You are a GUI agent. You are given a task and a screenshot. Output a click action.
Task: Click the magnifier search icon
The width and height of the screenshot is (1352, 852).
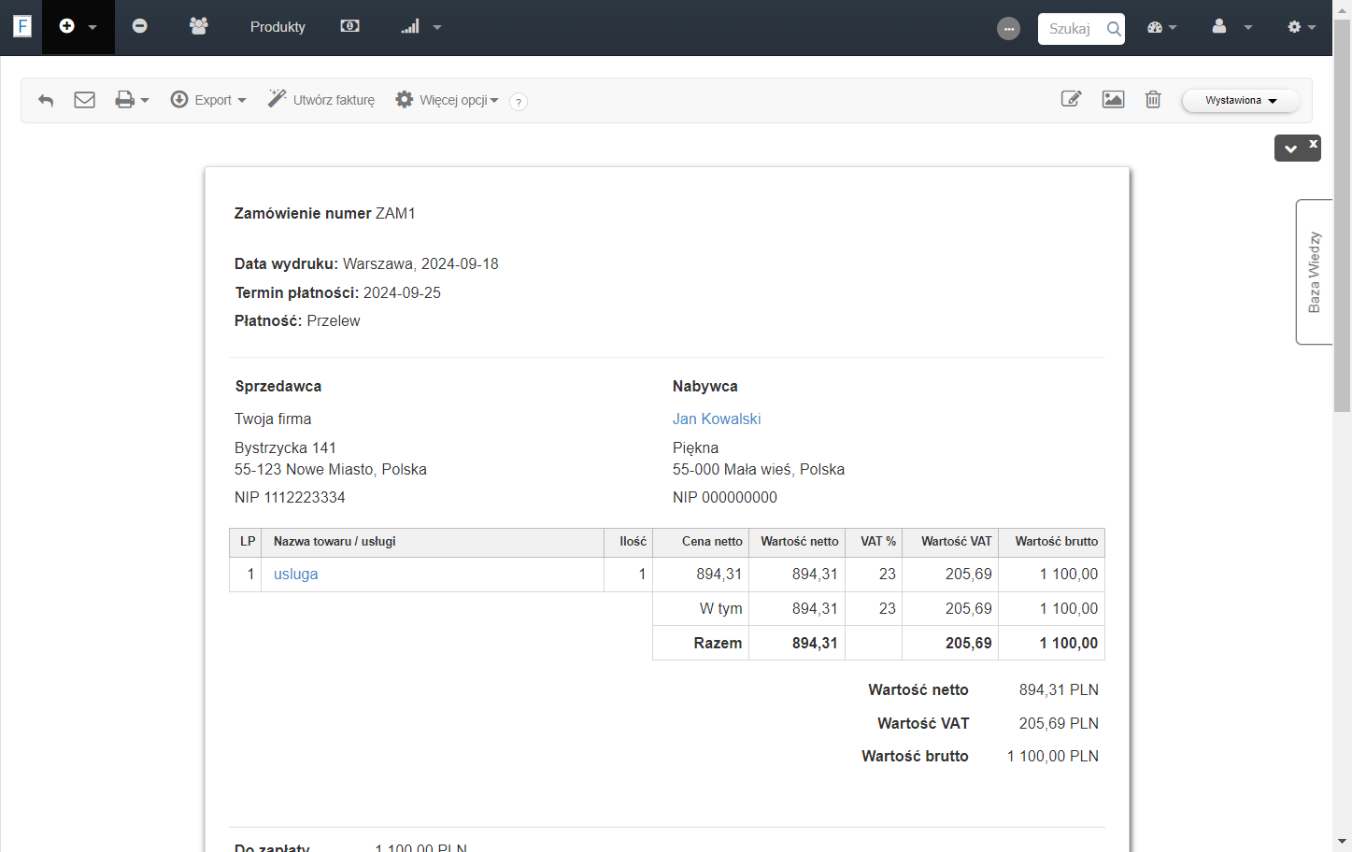[x=1114, y=29]
